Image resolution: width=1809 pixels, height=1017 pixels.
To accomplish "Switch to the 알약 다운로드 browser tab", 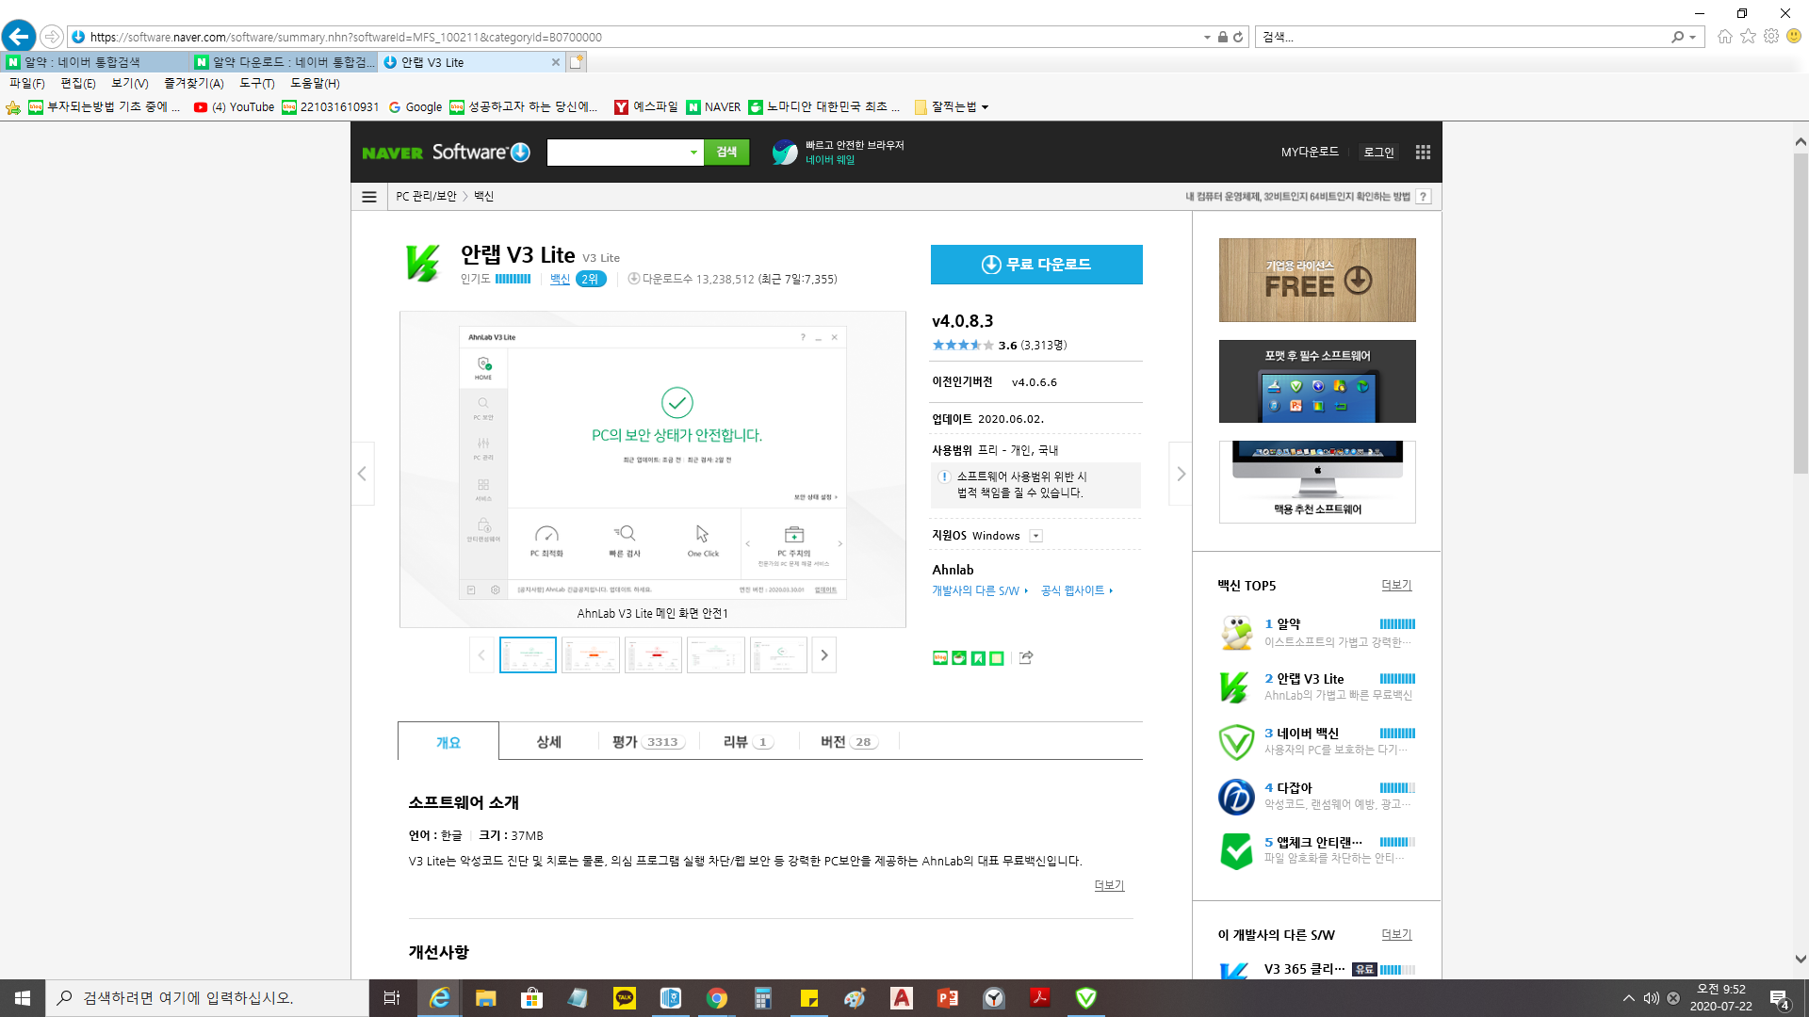I will coord(283,62).
